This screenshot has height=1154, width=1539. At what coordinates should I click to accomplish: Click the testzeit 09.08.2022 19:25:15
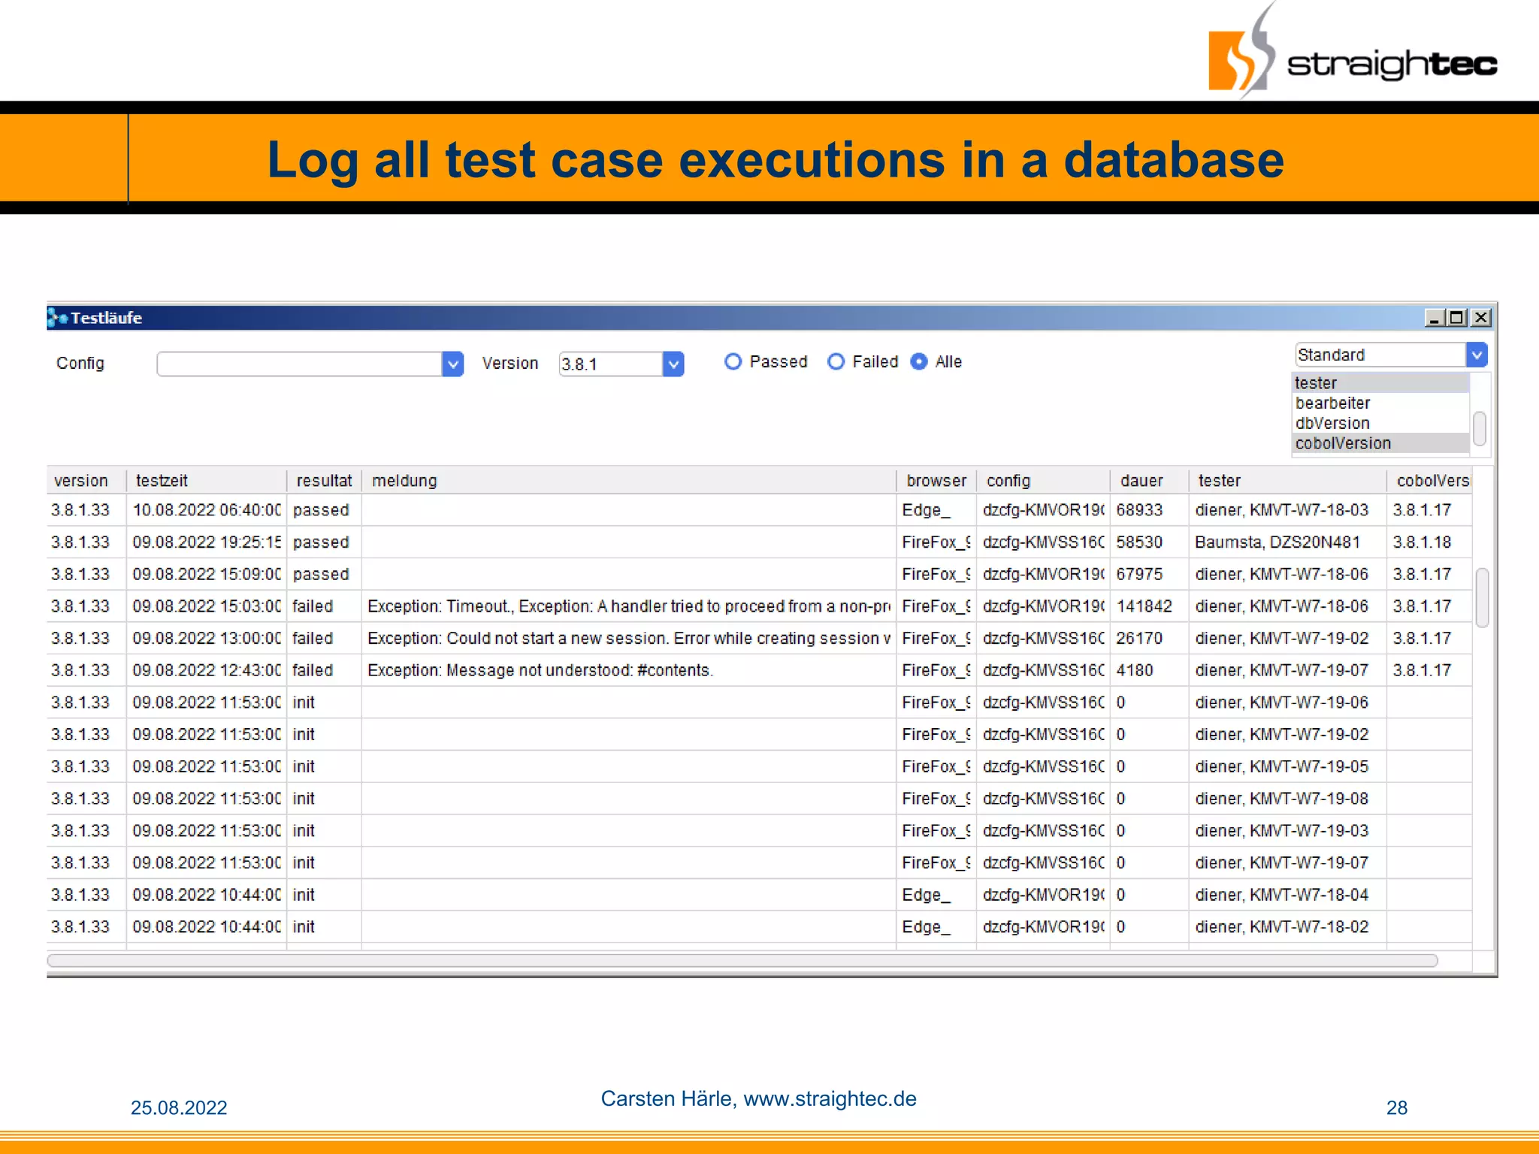207,542
